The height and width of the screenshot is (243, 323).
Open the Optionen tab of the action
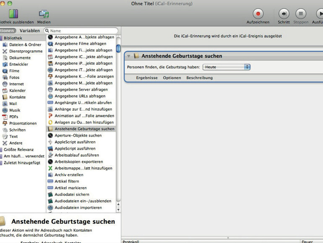[x=172, y=78]
